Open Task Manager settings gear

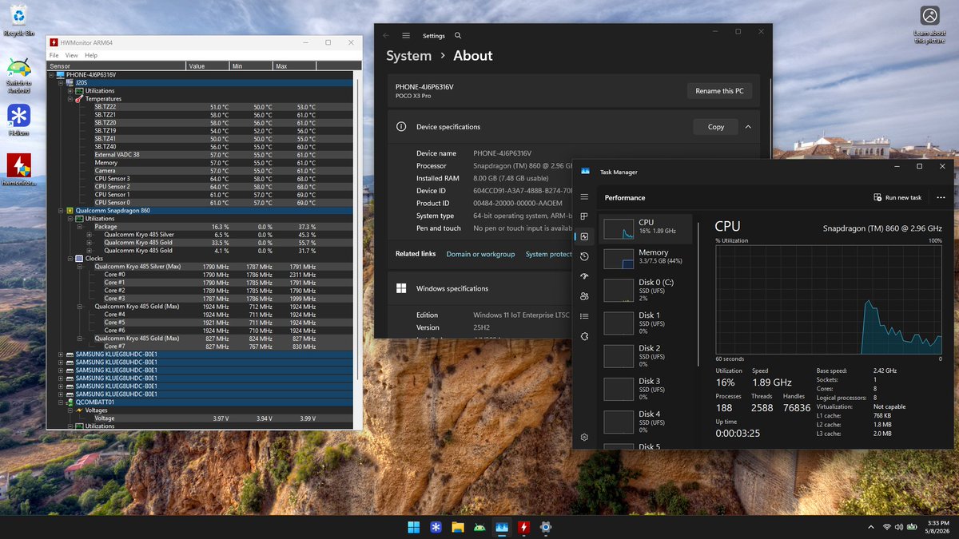[584, 437]
